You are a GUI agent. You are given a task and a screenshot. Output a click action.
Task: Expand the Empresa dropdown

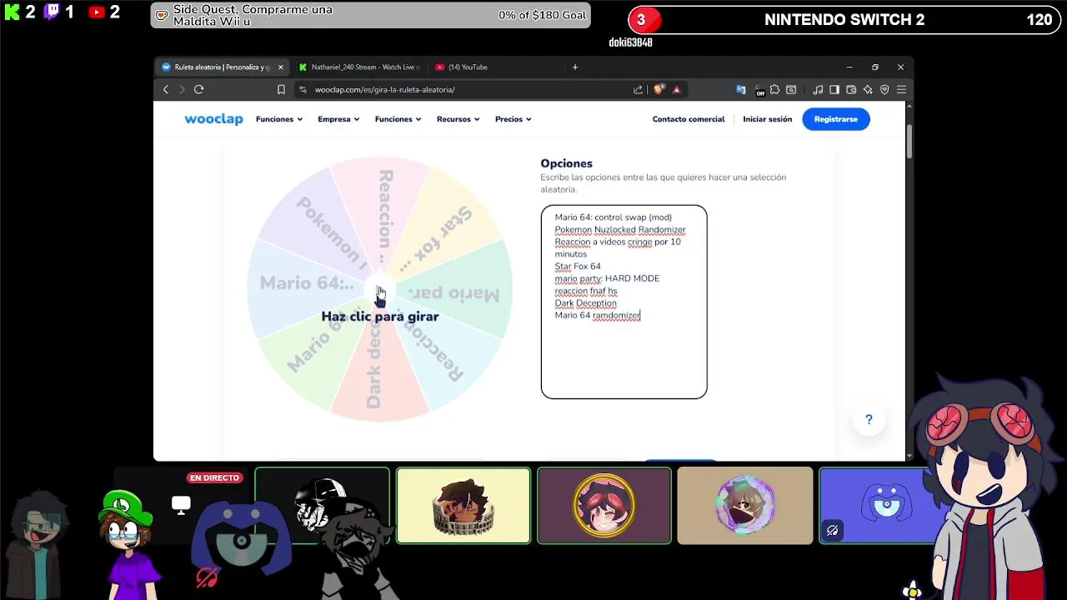(338, 119)
